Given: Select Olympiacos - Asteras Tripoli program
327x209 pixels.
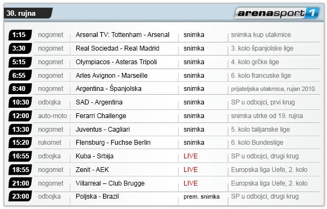Looking at the screenshot, I should [116, 62].
